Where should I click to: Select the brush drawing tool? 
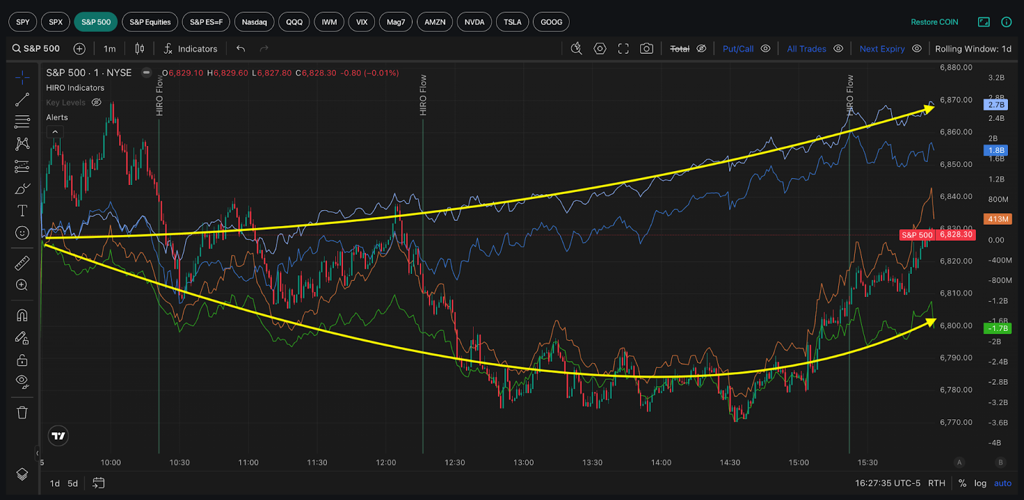pyautogui.click(x=22, y=189)
